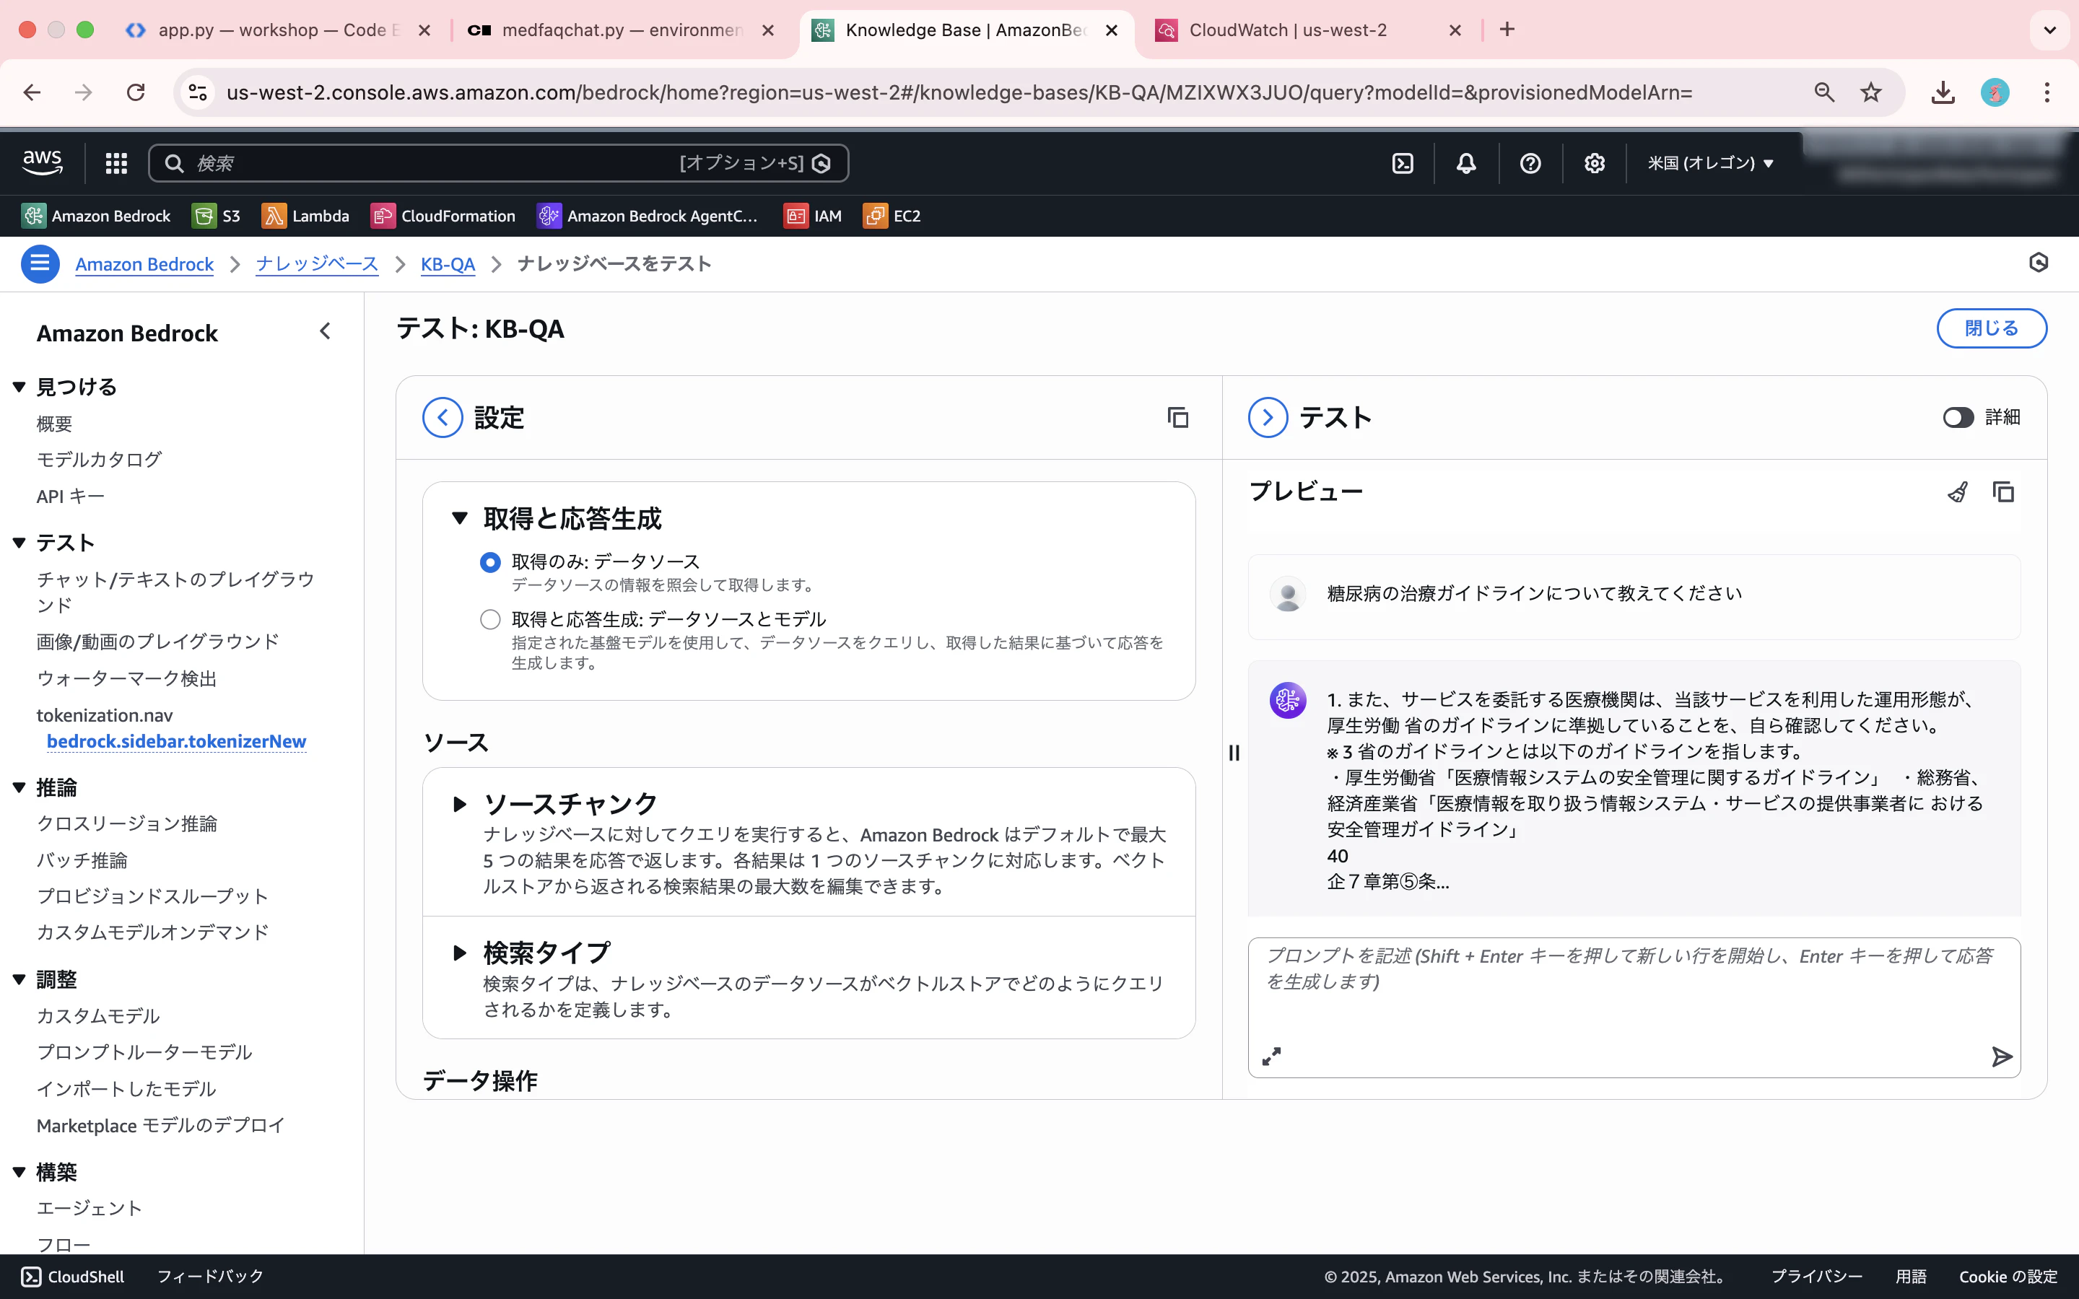
Task: Toggle the 詳細 switch
Action: pyautogui.click(x=1958, y=418)
